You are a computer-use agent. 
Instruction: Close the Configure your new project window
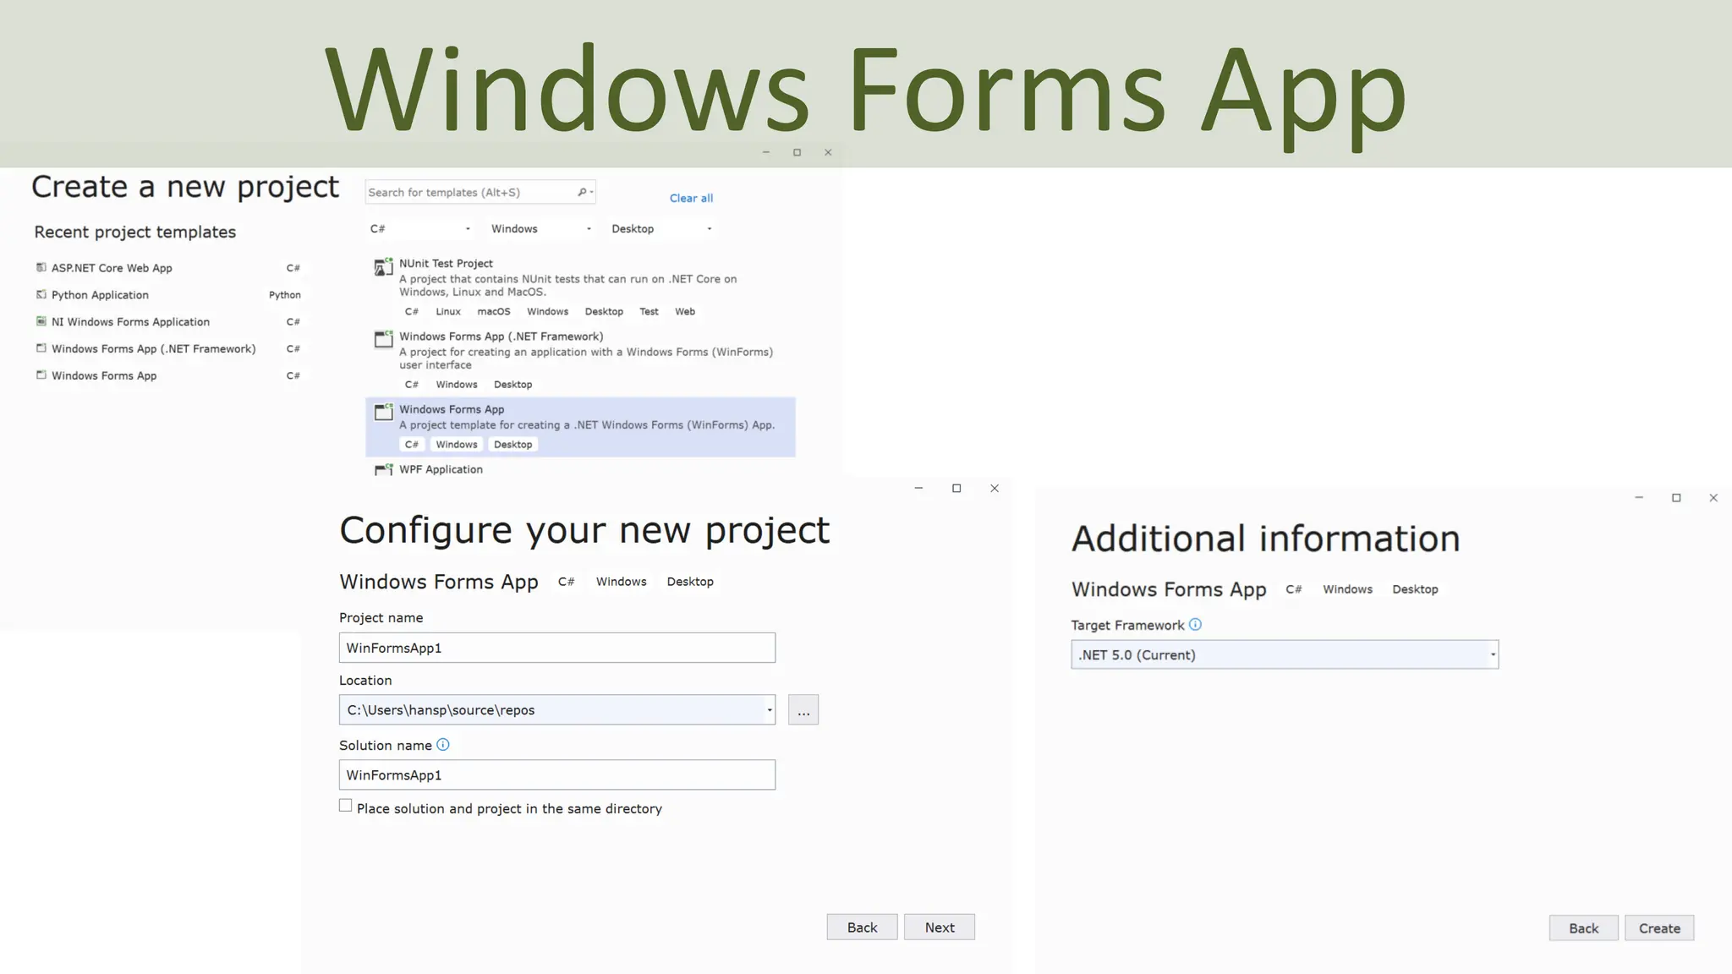point(995,489)
